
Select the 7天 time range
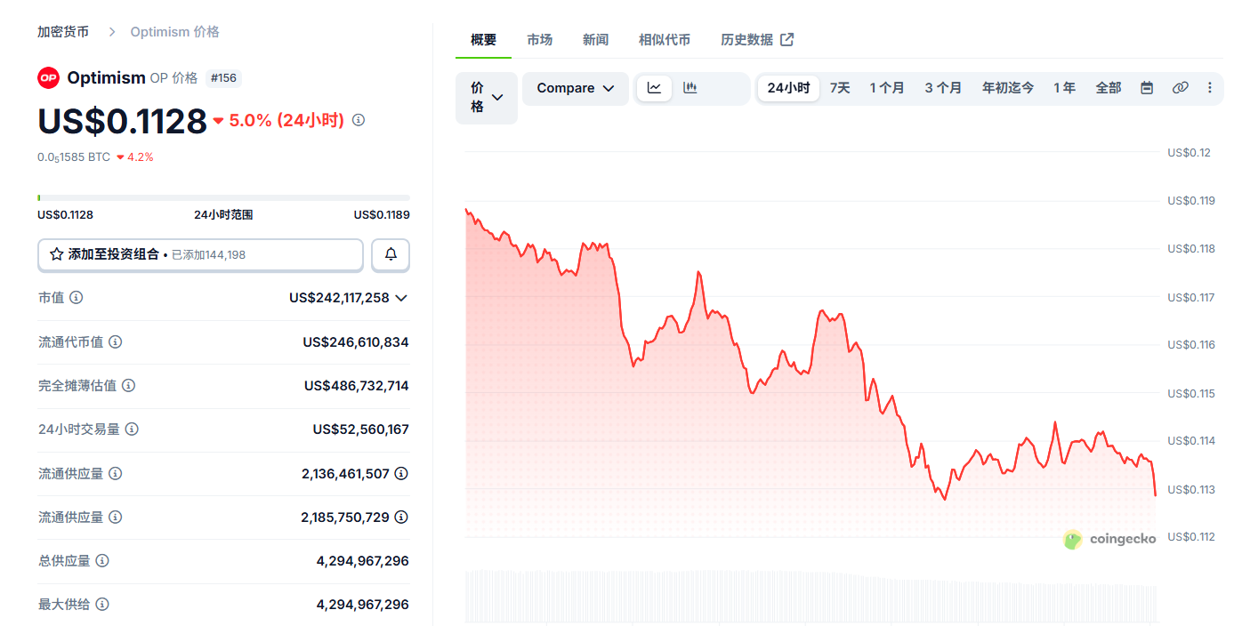[840, 88]
